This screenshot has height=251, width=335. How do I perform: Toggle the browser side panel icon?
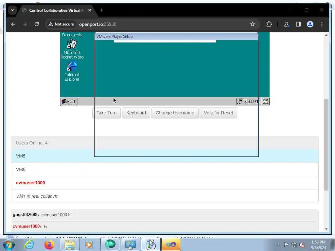[298, 24]
